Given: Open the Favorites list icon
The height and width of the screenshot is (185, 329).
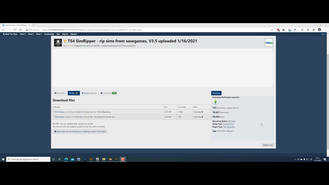Looking at the screenshot, I should click(x=302, y=30).
